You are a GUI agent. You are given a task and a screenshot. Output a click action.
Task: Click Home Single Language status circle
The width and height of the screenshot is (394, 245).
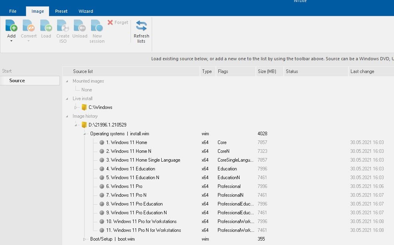point(102,160)
